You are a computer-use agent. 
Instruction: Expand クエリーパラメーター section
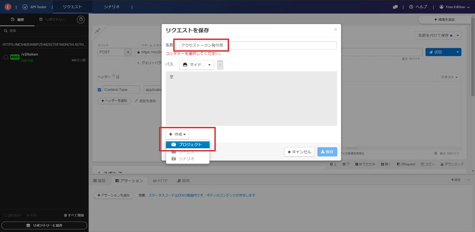pos(149,63)
